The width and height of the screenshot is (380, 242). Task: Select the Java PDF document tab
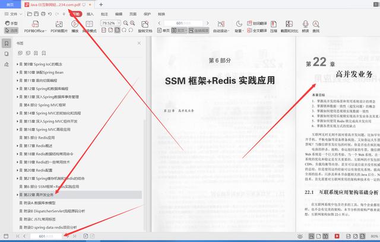58,5
